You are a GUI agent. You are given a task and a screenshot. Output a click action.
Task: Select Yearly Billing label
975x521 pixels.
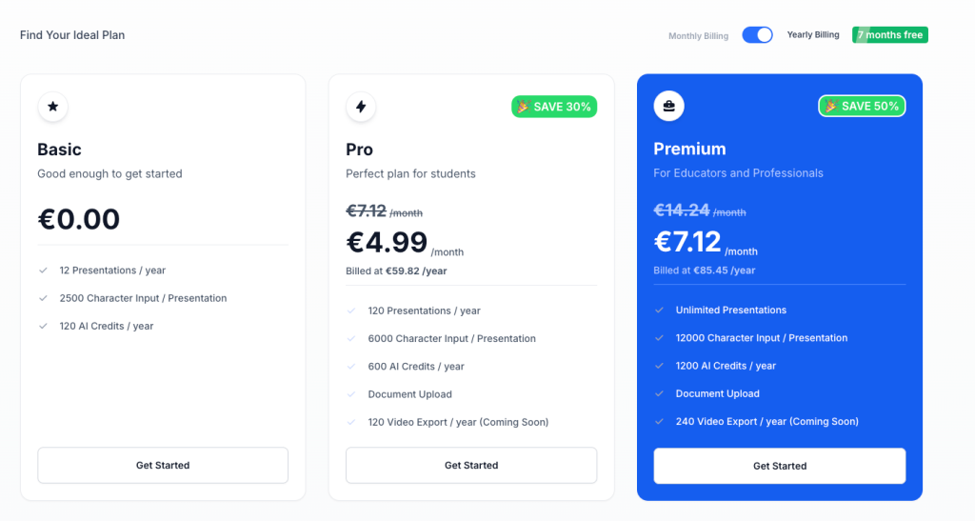click(813, 35)
